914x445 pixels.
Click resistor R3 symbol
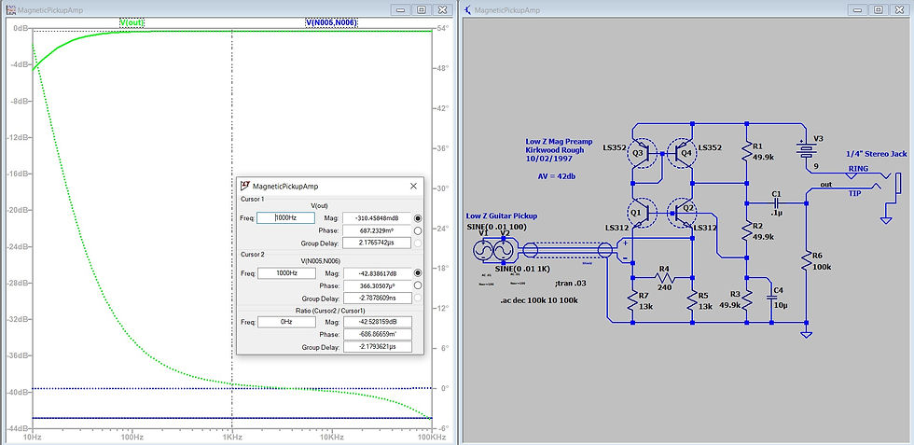coord(747,300)
